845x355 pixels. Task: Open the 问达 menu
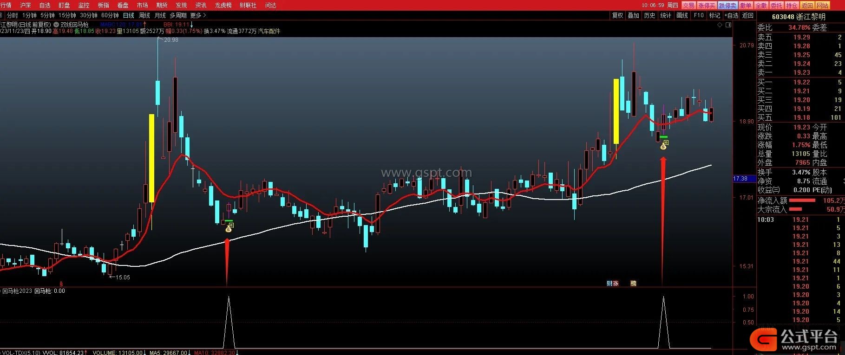coord(270,5)
